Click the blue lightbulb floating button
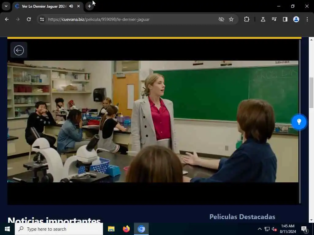Viewport: 314px width, 235px height. pos(299,122)
